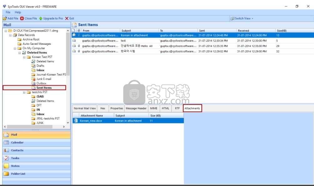Open the Help menu

point(18,12)
